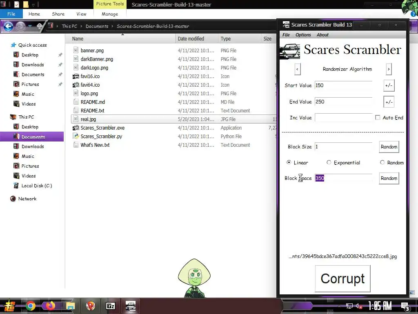Click the Block Size input field
418x314 pixels.
343,147
